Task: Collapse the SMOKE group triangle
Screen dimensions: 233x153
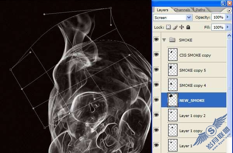Action: (x=164, y=40)
